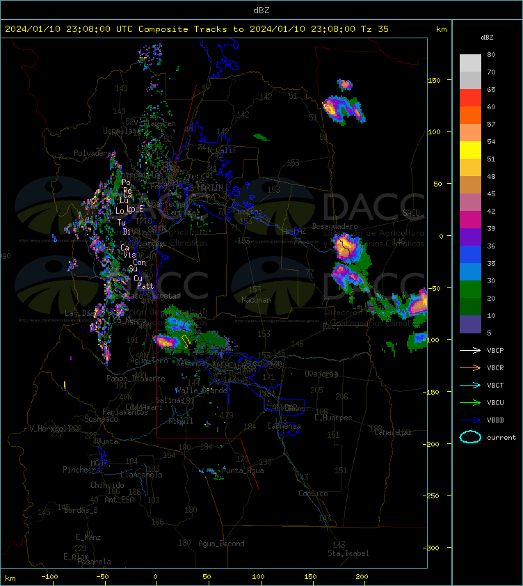Click the cyan VBCT arrow icon
Image resolution: width=523 pixels, height=586 pixels.
(470, 385)
